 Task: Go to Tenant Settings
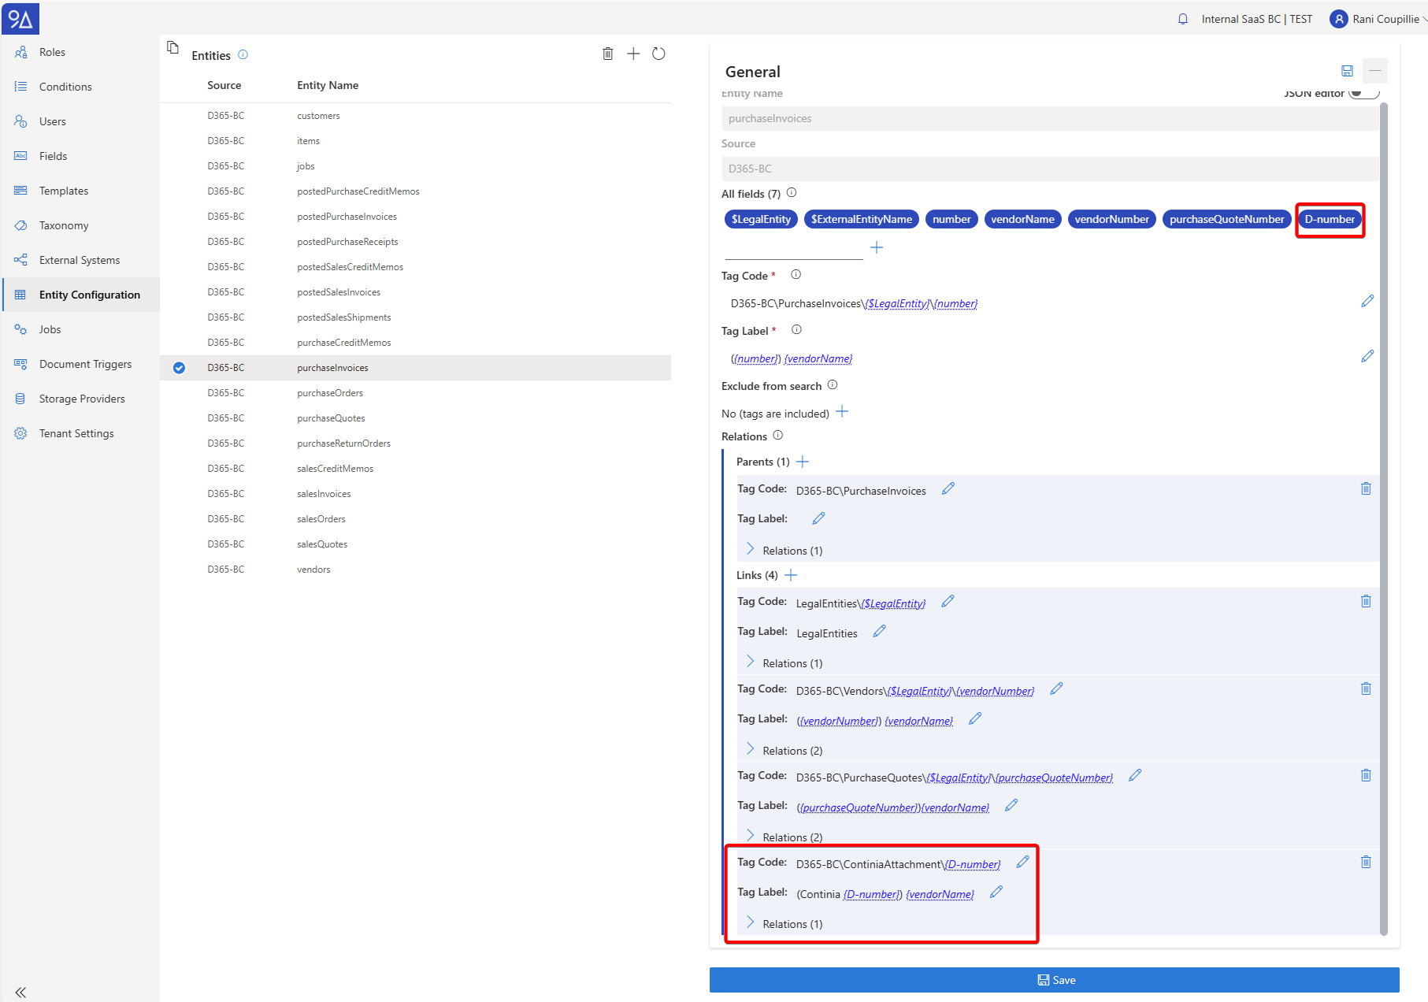[76, 433]
